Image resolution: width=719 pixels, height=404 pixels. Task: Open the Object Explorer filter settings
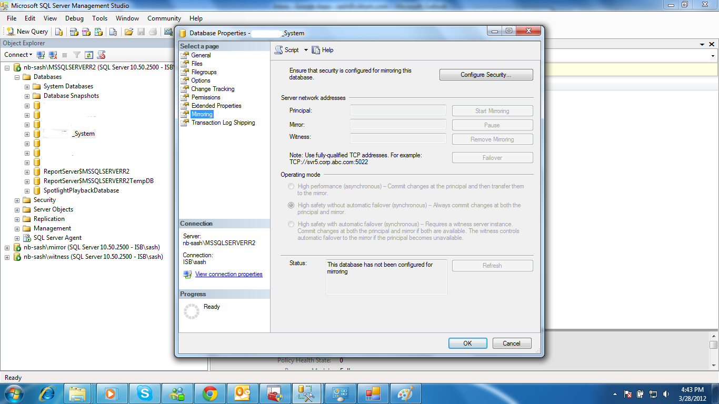click(77, 55)
